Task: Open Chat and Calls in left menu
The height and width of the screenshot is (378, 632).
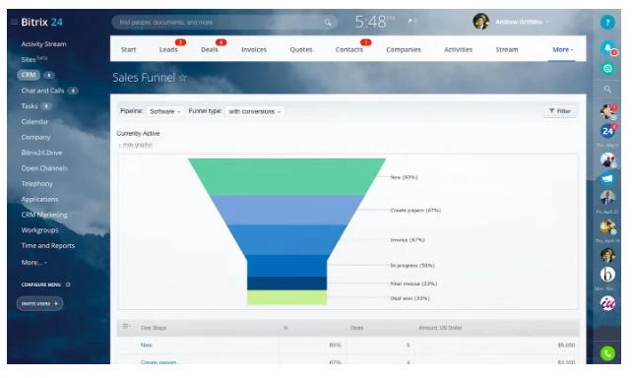Action: tap(42, 91)
